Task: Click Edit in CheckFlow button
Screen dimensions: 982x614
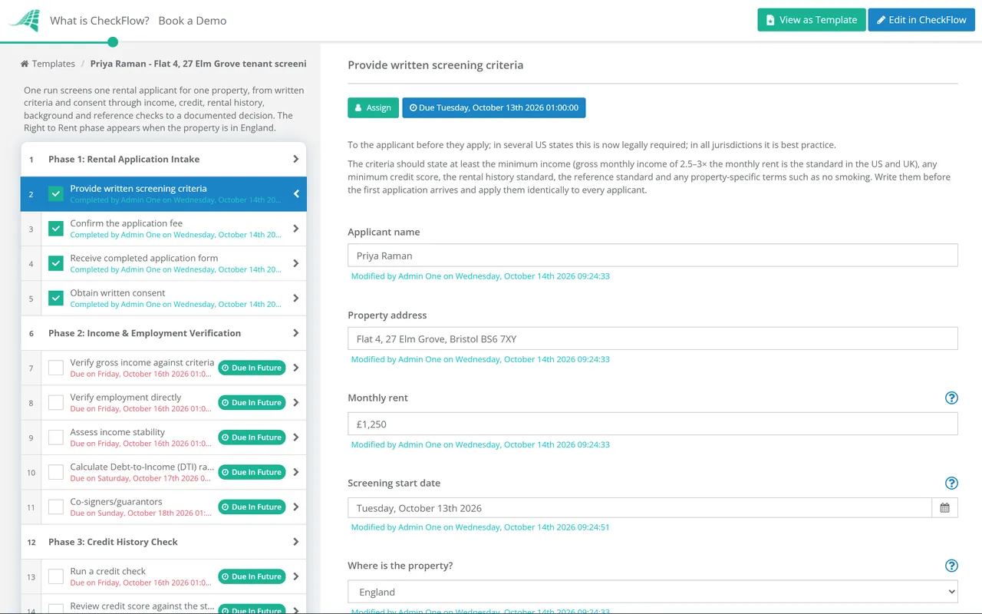Action: [921, 20]
